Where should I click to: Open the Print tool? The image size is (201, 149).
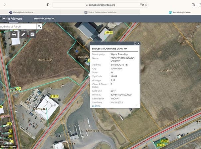pos(14,34)
